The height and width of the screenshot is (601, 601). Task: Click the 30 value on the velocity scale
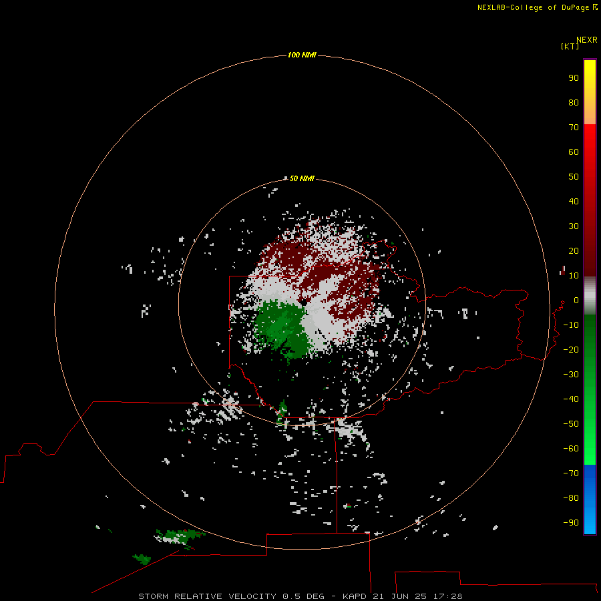(574, 226)
